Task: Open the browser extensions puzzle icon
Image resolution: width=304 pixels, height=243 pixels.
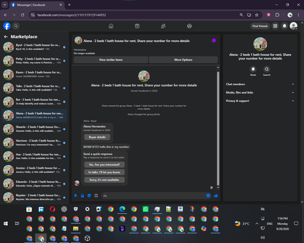Action: [x=277, y=15]
